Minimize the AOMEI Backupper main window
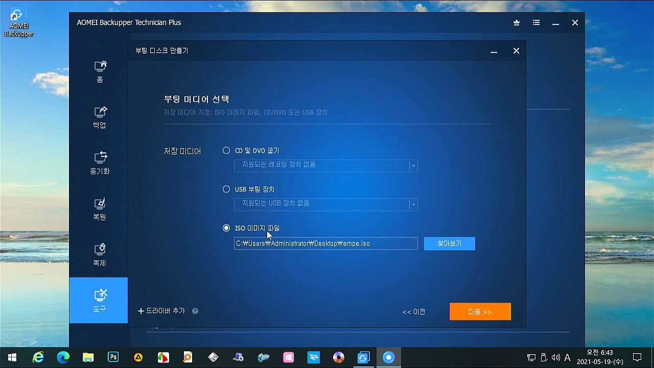The width and height of the screenshot is (654, 368). pyautogui.click(x=555, y=23)
